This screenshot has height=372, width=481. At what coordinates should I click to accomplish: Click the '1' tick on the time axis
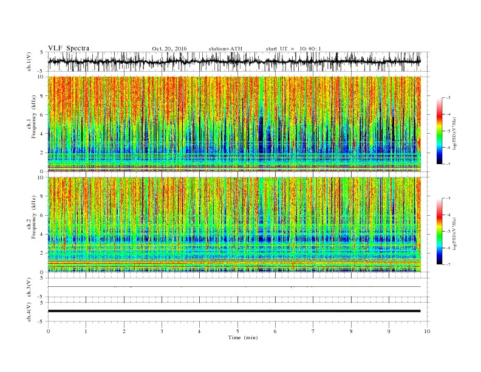click(86, 331)
